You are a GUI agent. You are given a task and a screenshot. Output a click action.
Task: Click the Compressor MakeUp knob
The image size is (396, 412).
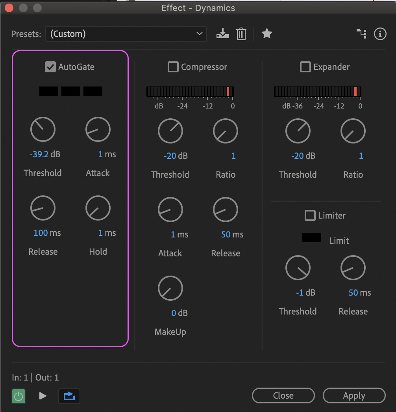(170, 288)
